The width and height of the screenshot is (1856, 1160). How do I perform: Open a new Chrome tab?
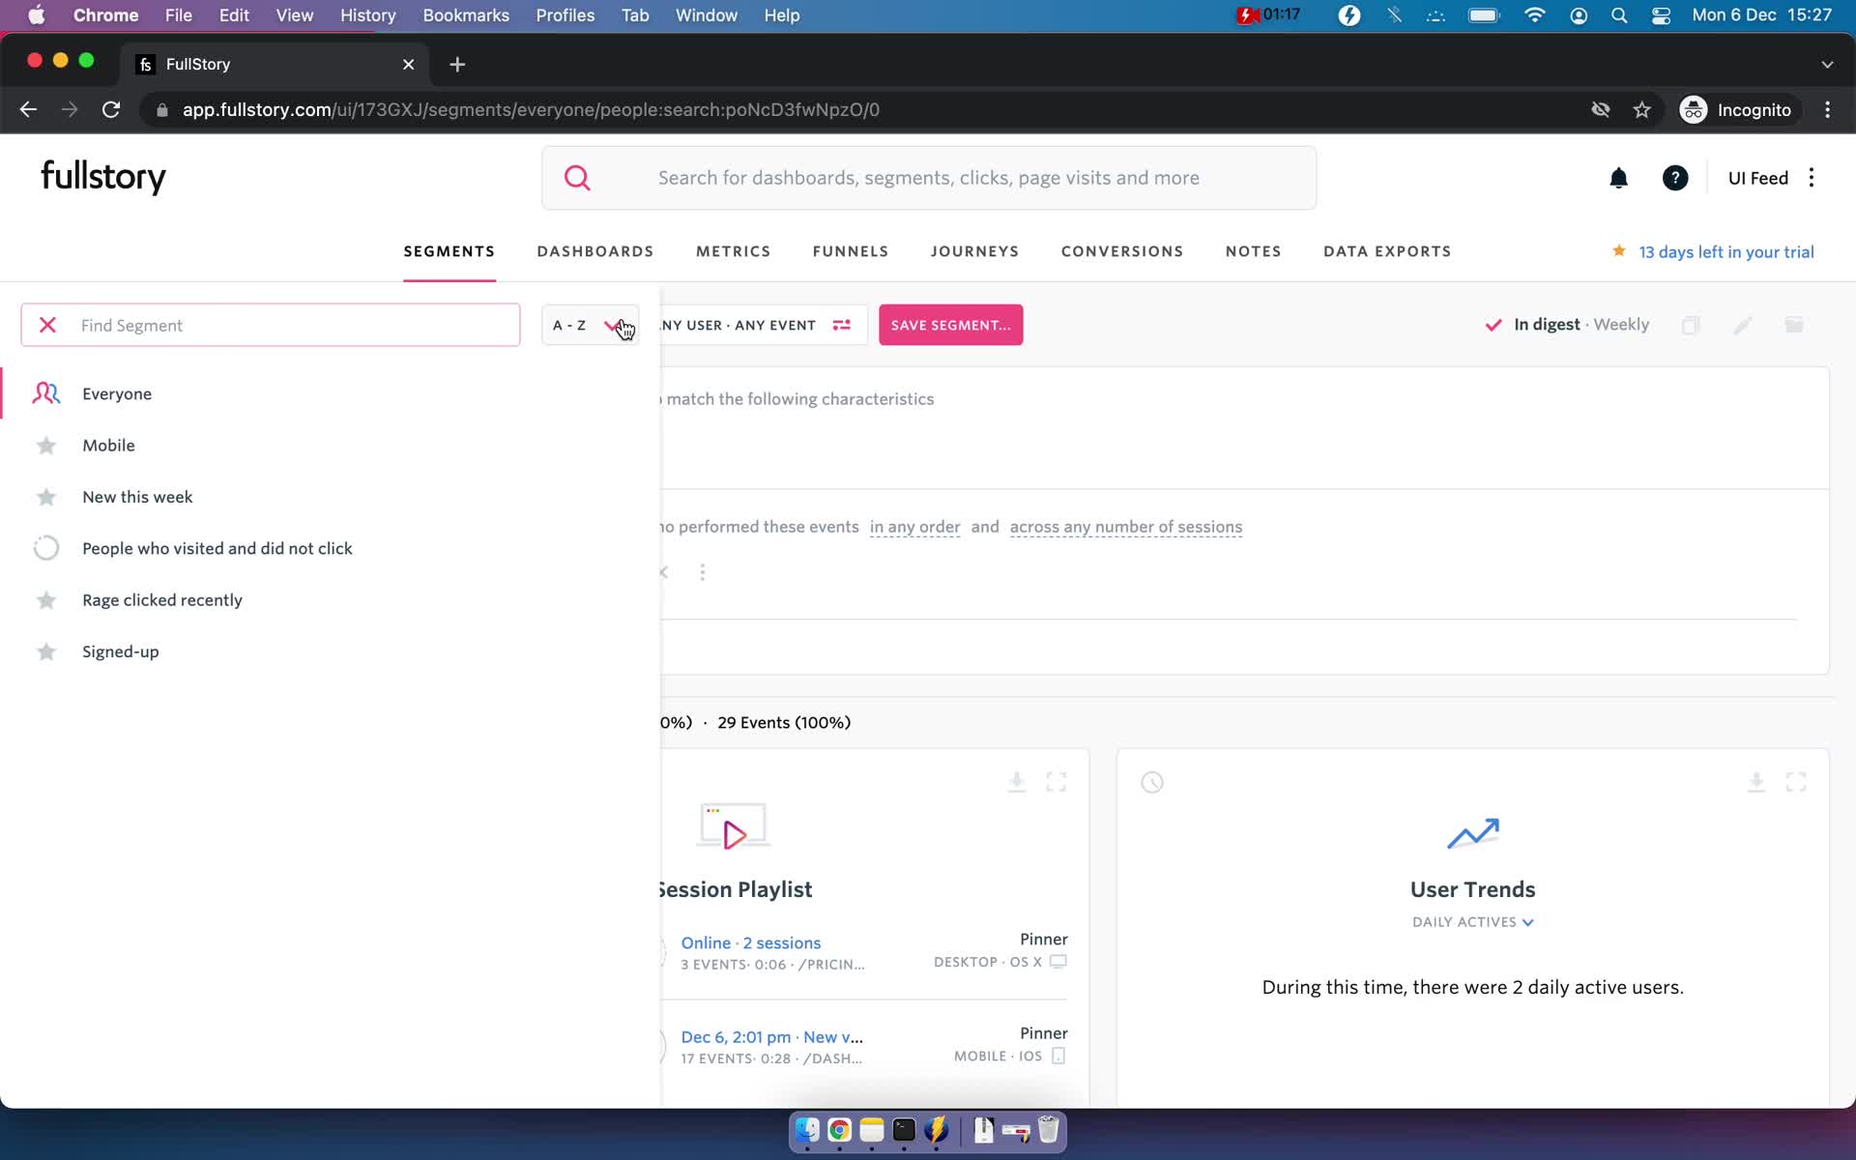point(457,64)
